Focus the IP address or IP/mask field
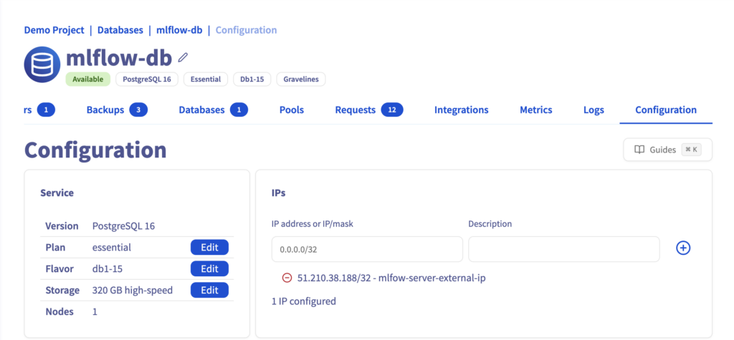The height and width of the screenshot is (340, 734). pos(367,249)
